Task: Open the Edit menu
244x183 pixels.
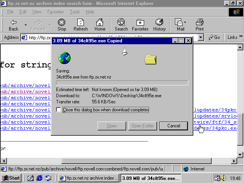Action: (x=23, y=12)
